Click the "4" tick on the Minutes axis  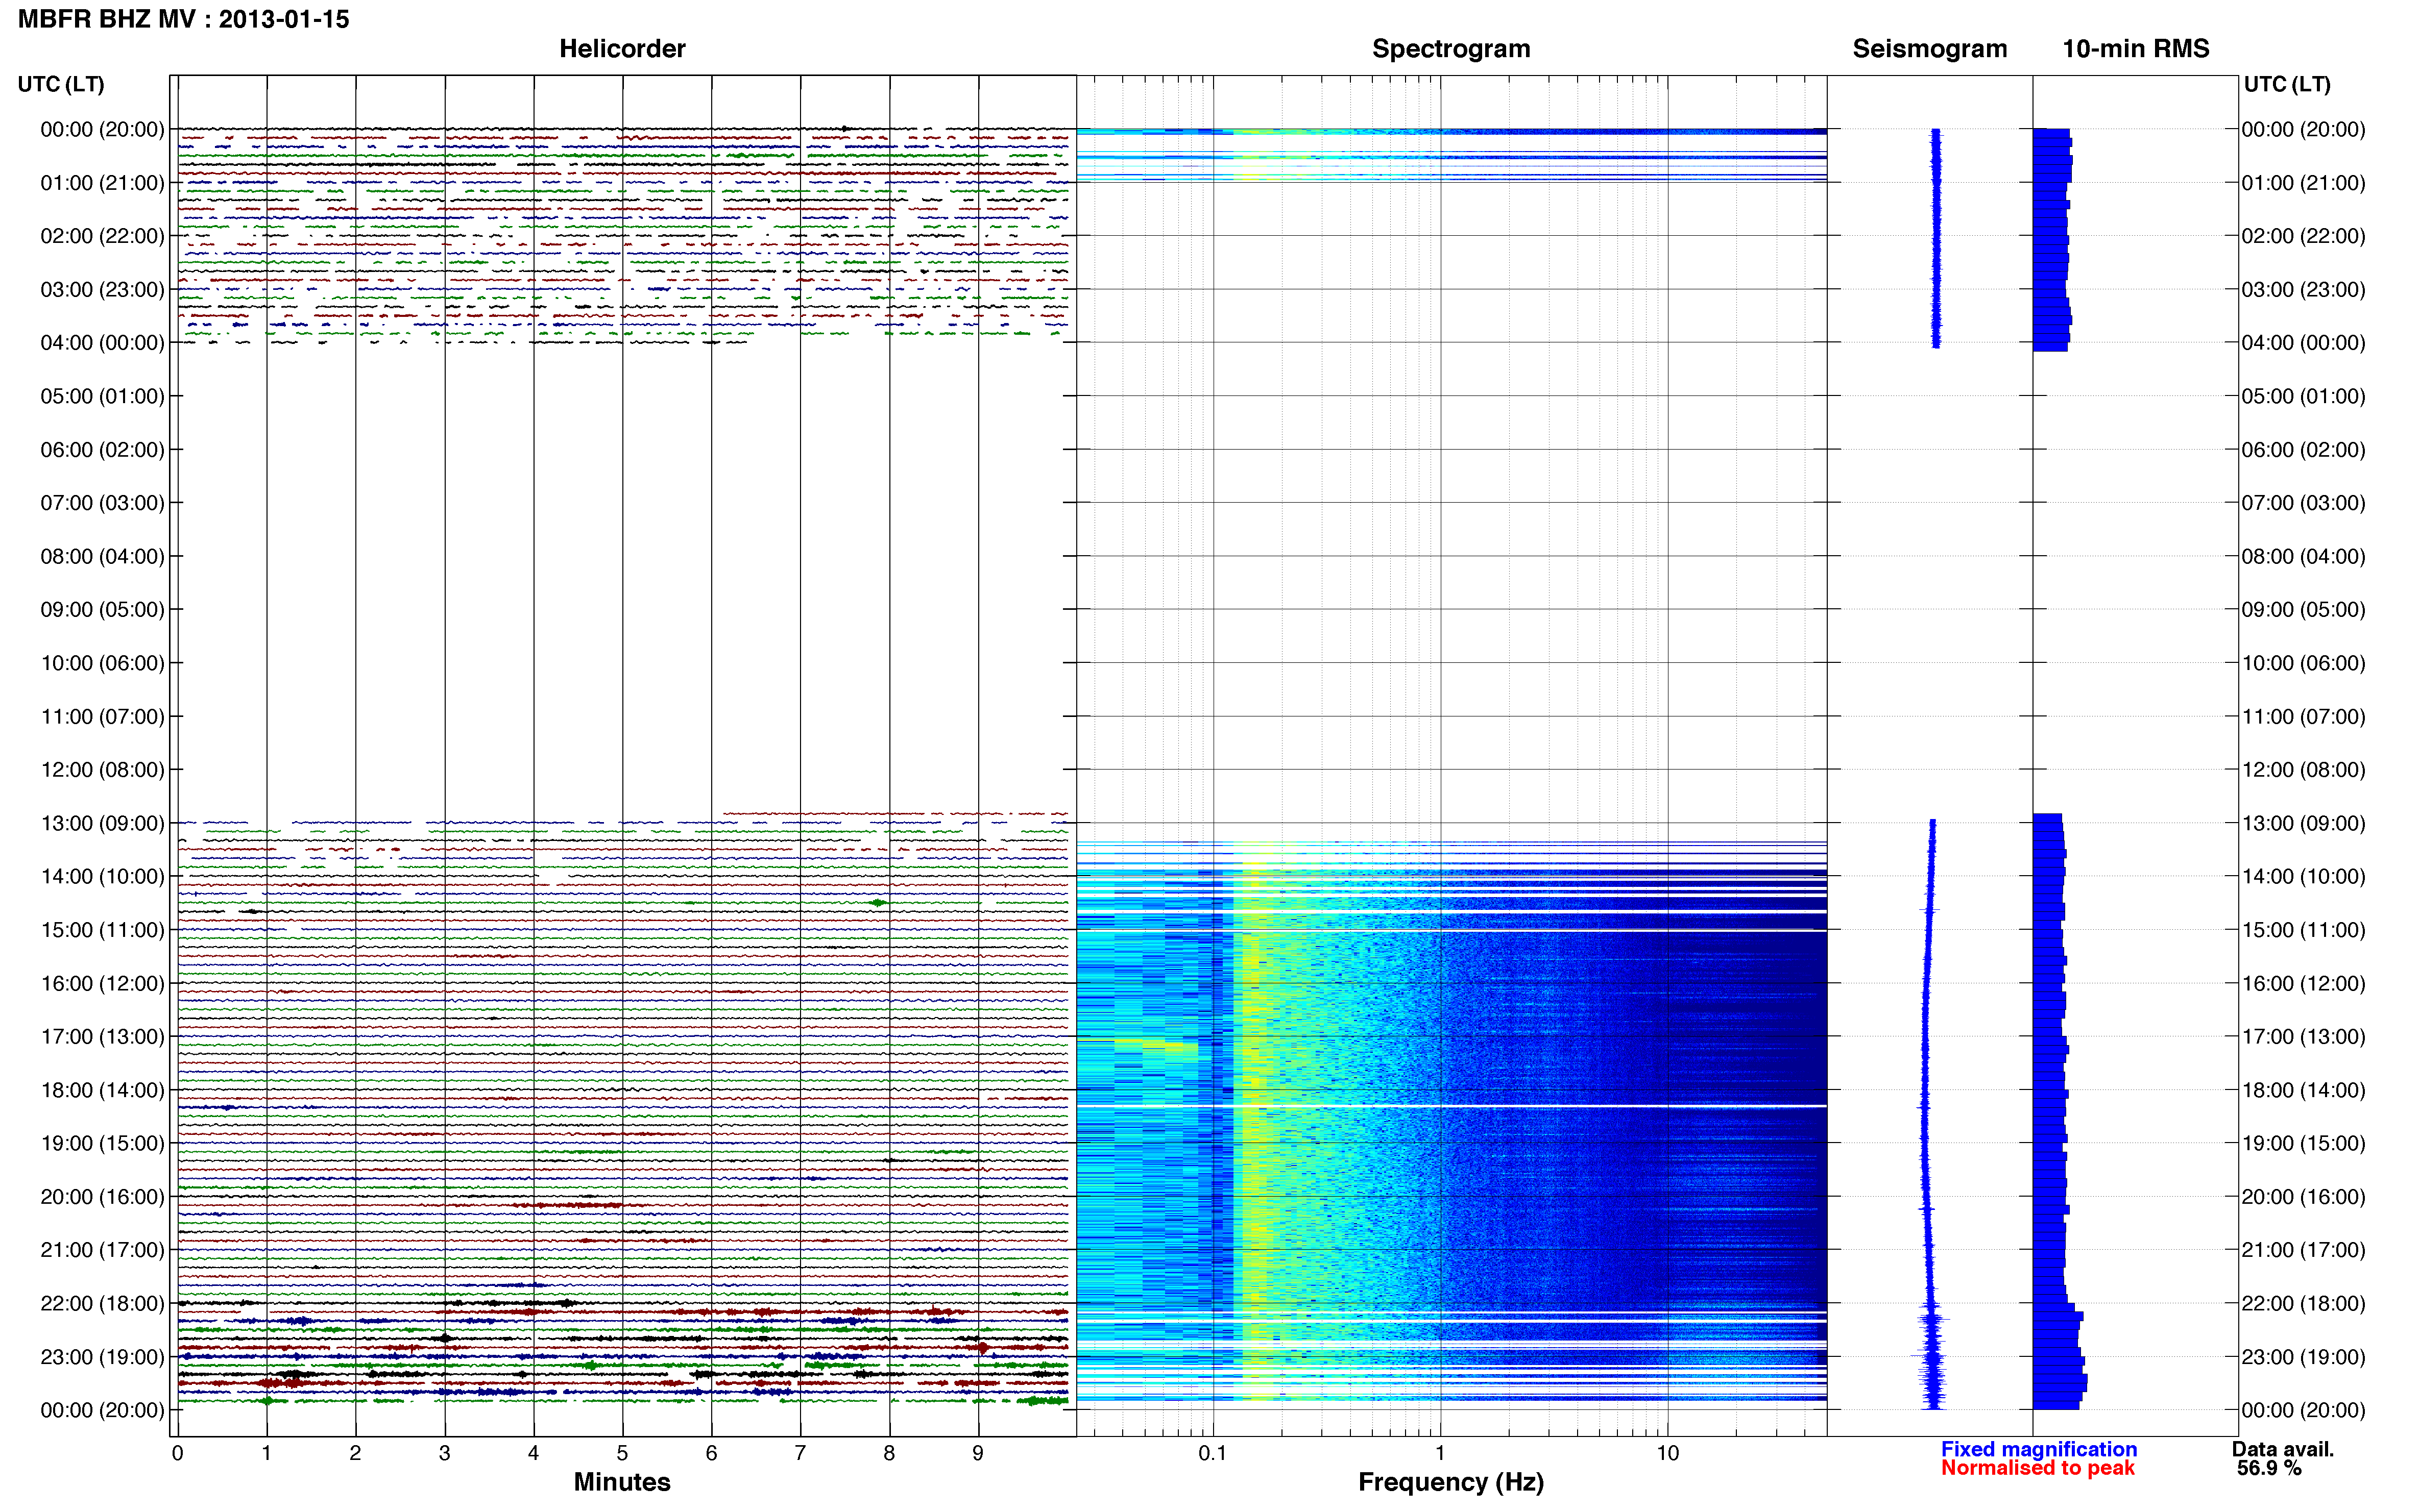click(533, 1453)
